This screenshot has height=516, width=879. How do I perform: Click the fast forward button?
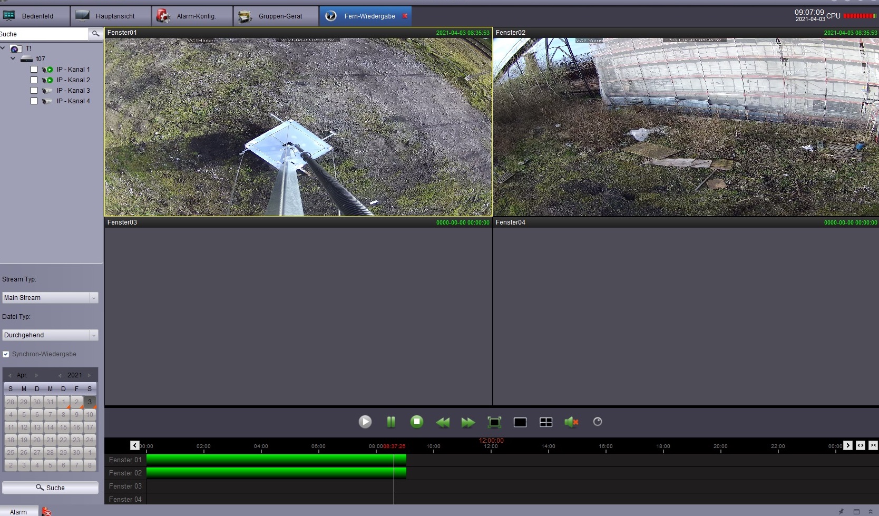pos(468,422)
